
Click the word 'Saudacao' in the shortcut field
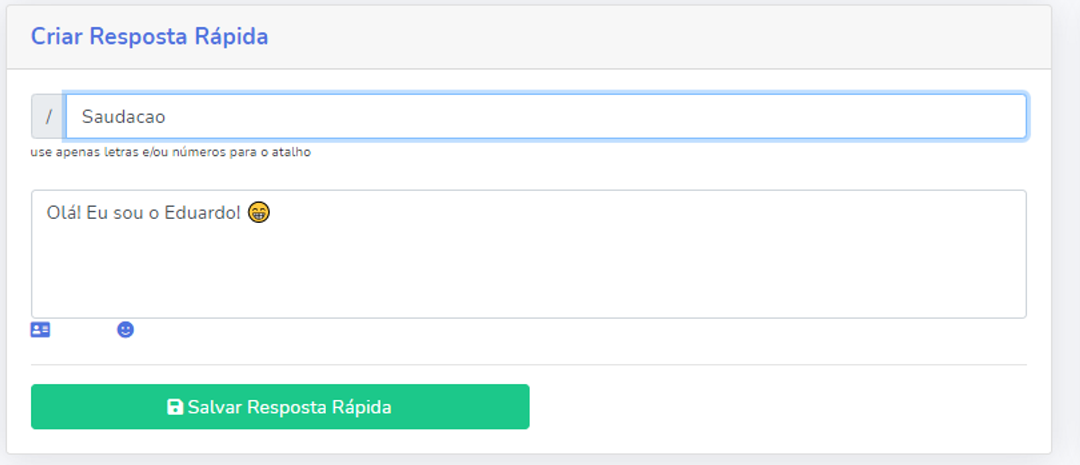coord(123,117)
